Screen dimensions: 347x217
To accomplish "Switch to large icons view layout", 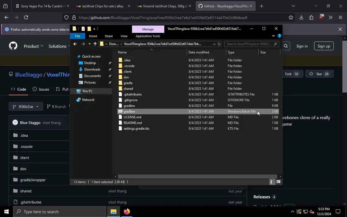I will [278, 182].
